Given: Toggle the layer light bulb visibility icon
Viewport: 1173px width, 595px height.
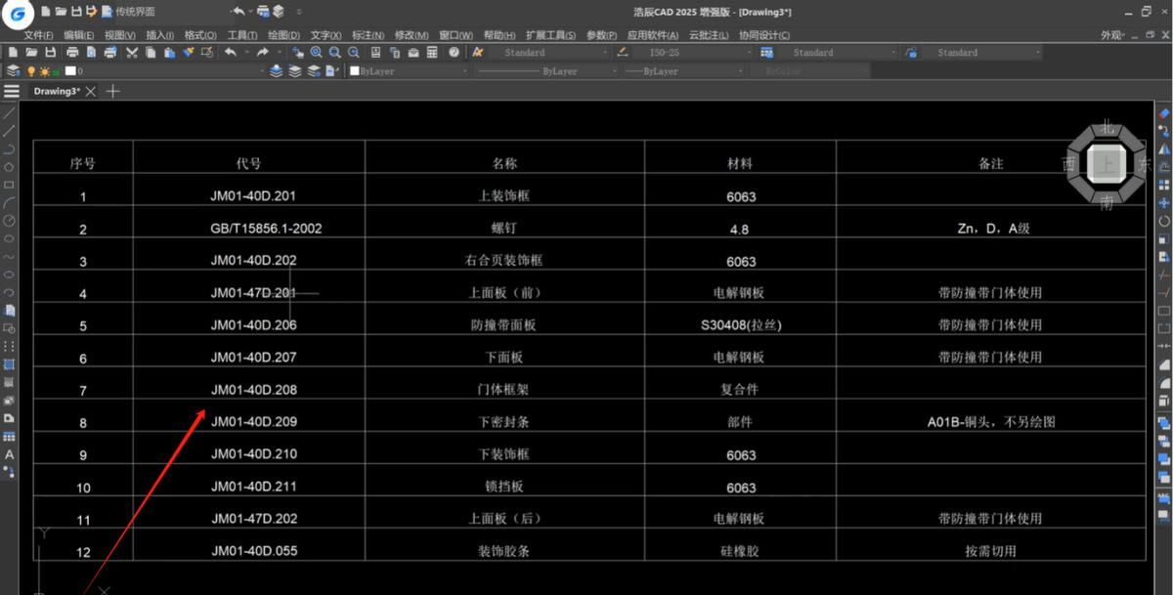Looking at the screenshot, I should point(29,70).
